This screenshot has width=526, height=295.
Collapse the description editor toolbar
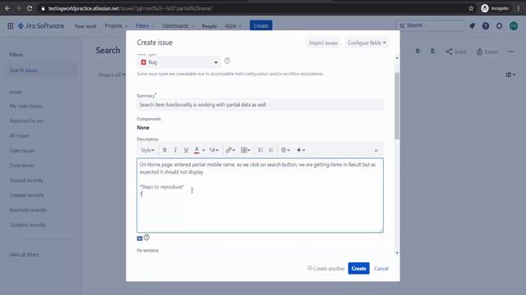(x=376, y=150)
